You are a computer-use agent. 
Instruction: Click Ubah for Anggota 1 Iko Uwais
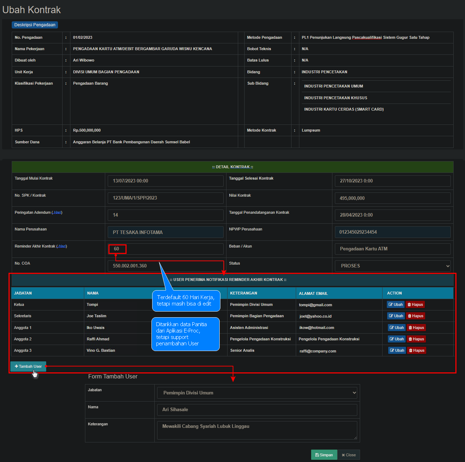[x=396, y=328]
